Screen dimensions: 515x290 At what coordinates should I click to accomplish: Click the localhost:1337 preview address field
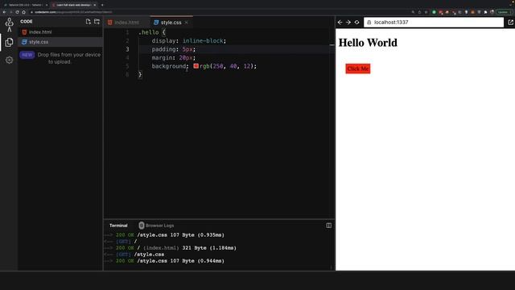point(434,23)
